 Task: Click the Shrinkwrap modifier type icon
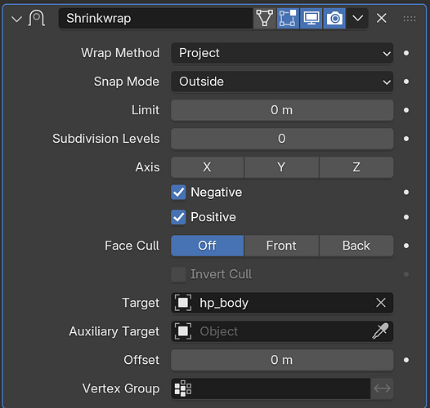tap(36, 18)
